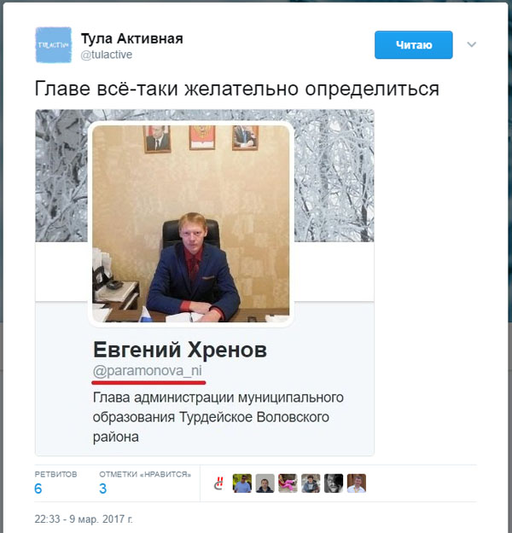Viewport: 512px width, 533px height.
Task: Open the fourth photo liker avatar
Action: coord(311,483)
